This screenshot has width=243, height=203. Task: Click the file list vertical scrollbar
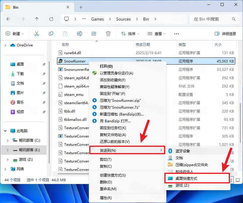pyautogui.click(x=240, y=122)
